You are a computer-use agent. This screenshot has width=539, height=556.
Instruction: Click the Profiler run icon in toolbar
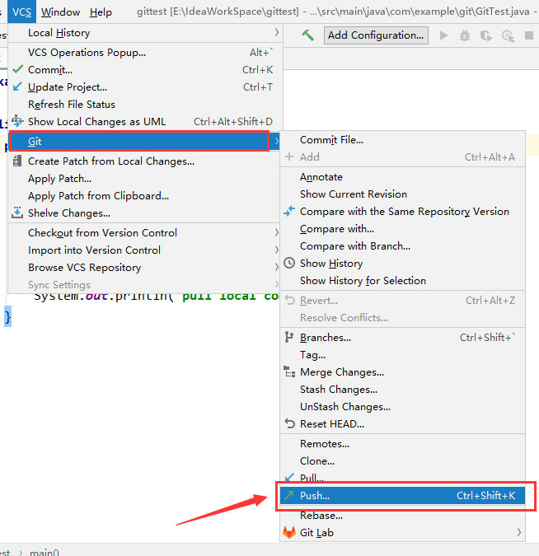point(509,35)
